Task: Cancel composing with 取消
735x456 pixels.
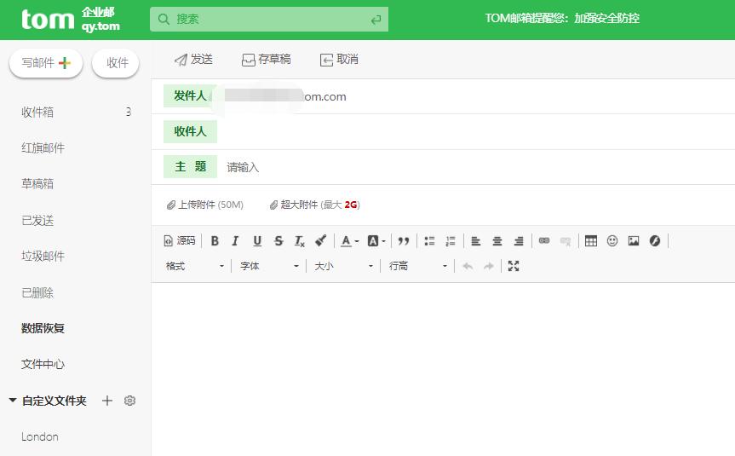Action: pyautogui.click(x=339, y=60)
